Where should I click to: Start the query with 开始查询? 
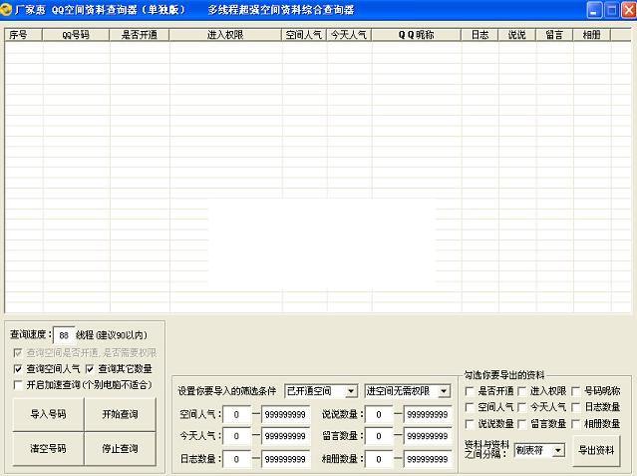tap(120, 414)
